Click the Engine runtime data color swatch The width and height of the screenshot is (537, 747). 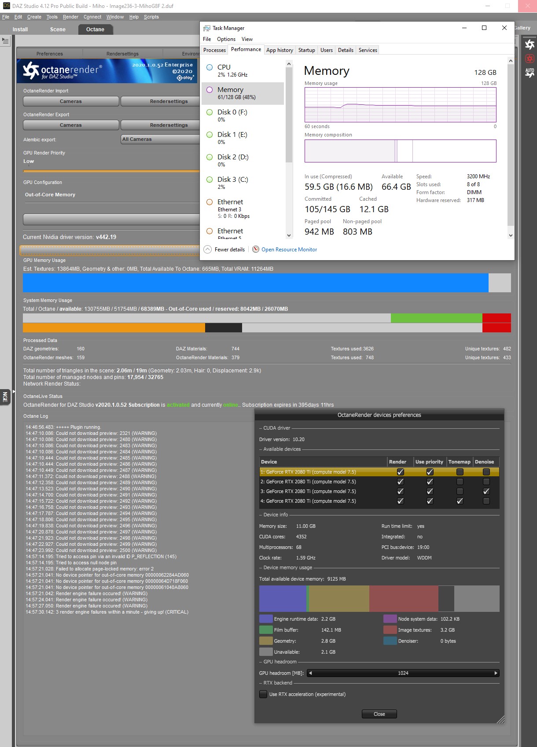point(266,619)
